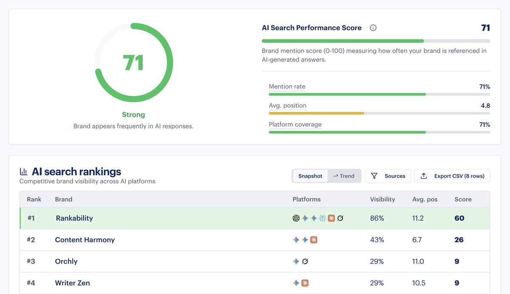Click the Visibility column header

click(382, 199)
